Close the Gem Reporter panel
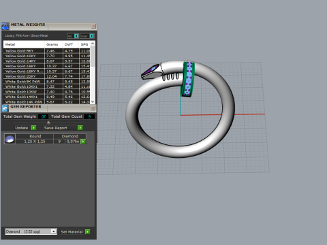The width and height of the screenshot is (327, 245). click(x=93, y=108)
